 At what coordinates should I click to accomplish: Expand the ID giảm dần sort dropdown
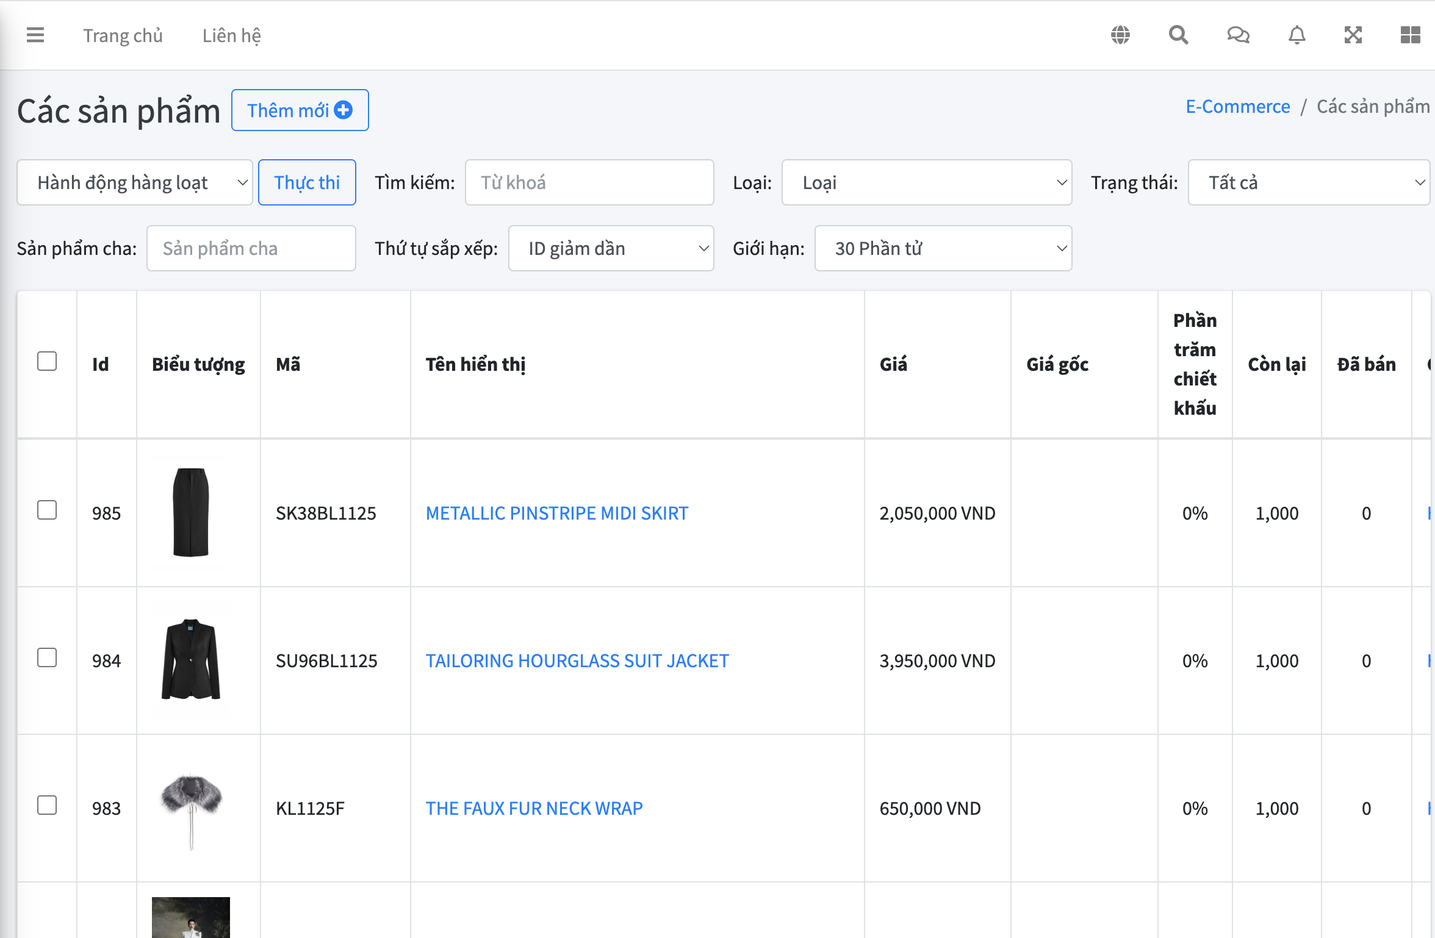(611, 248)
